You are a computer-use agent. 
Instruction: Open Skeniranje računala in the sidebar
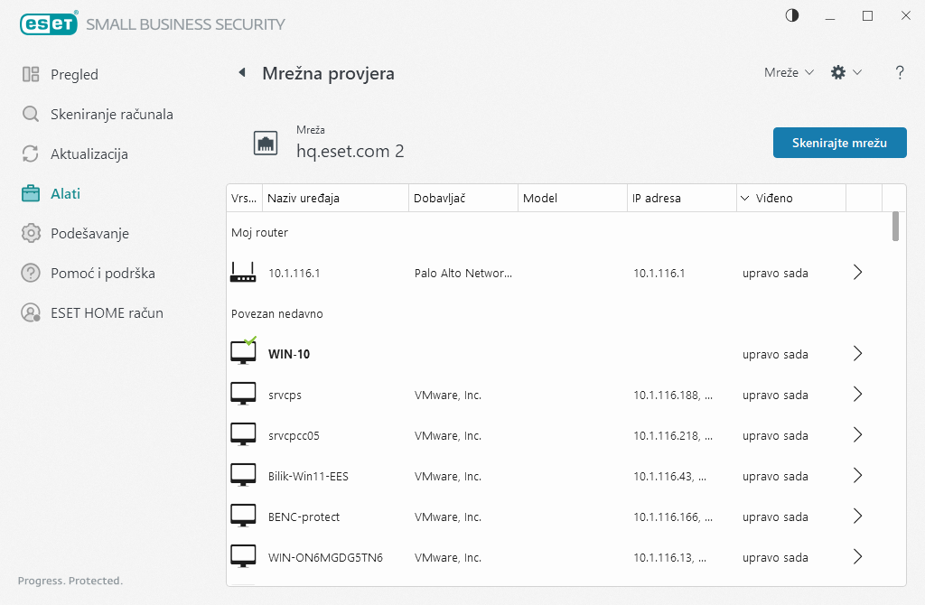[x=111, y=115]
